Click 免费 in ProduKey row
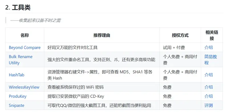The image size is (228, 112). (x=167, y=96)
